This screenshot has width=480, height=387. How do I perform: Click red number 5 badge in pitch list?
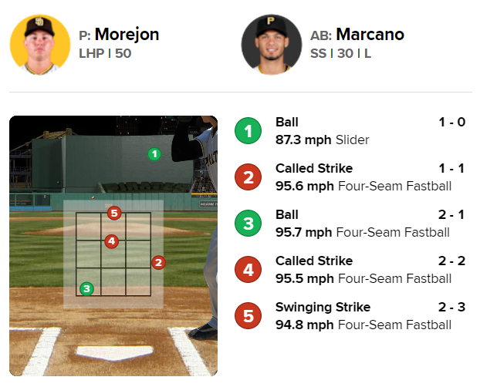tap(248, 316)
